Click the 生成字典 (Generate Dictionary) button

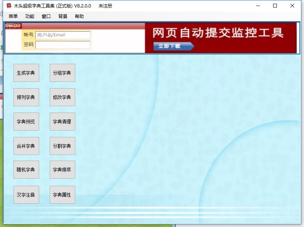tap(26, 72)
